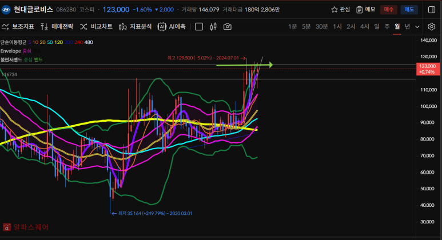This screenshot has height=240, width=442.
Task: Capture chart with camera icon
Action: [227, 26]
